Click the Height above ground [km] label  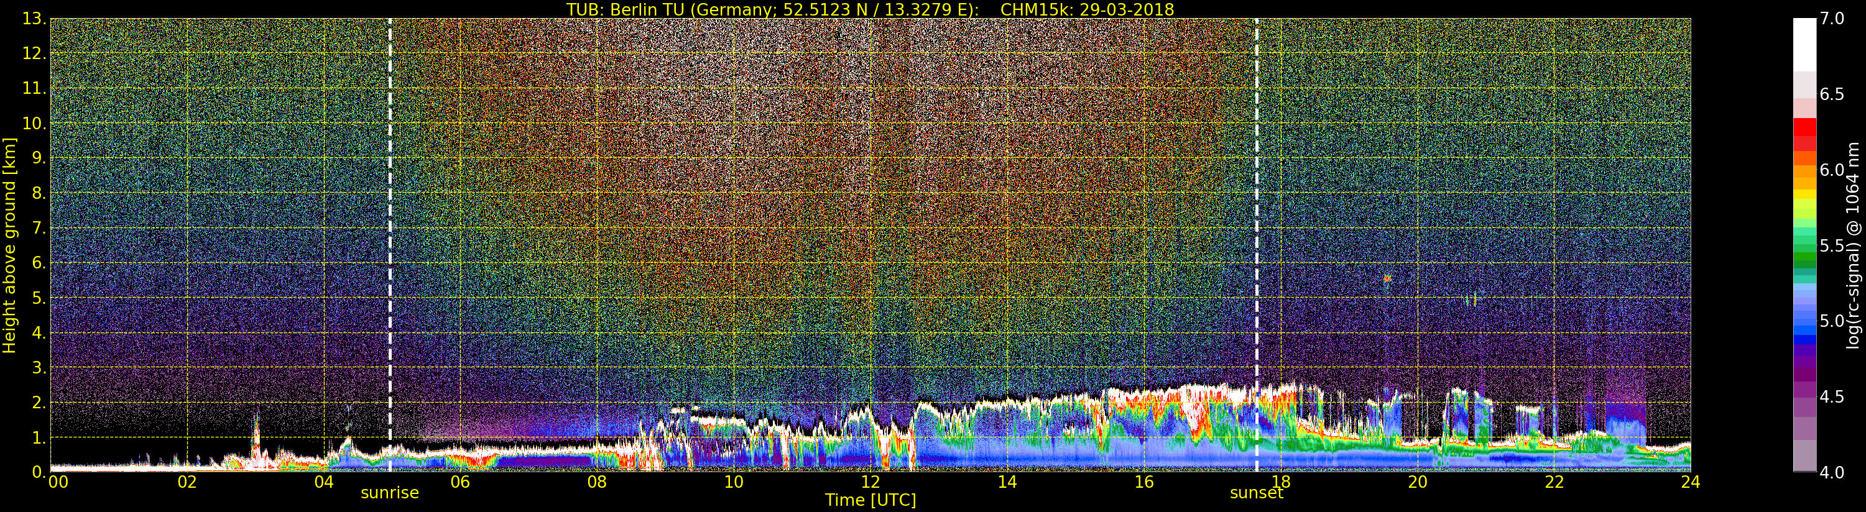coord(9,245)
